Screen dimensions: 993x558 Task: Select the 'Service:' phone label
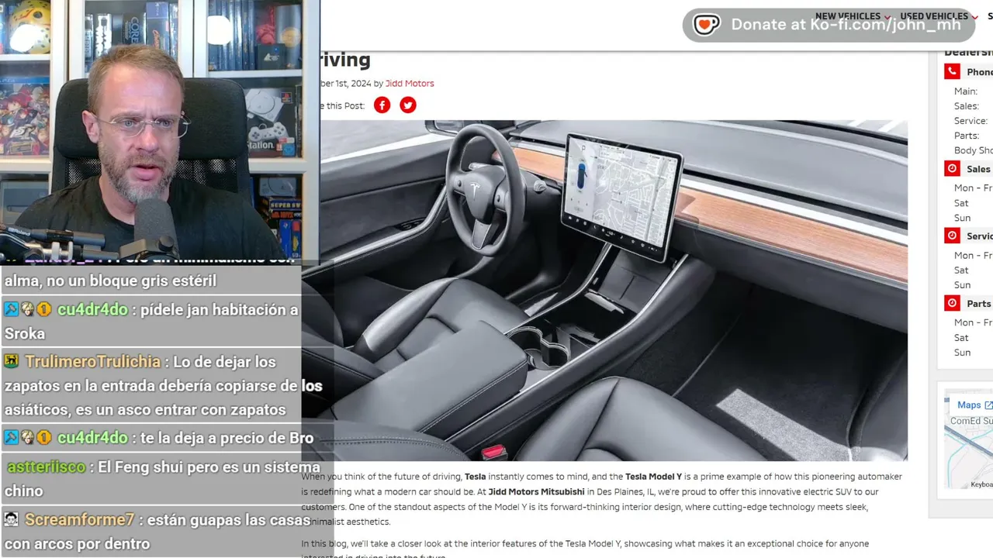(x=971, y=121)
